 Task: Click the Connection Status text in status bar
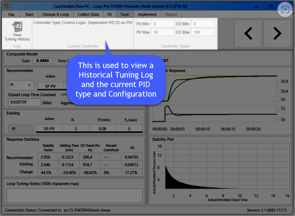(57, 210)
